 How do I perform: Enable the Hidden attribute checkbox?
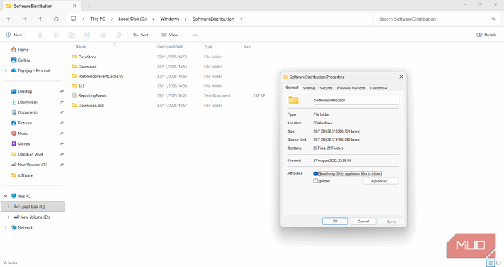click(x=316, y=181)
